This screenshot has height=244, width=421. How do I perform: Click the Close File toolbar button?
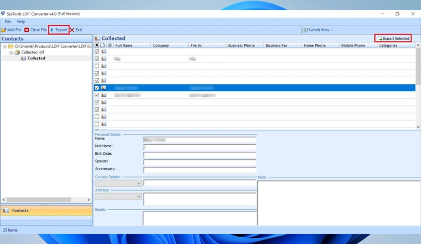click(x=35, y=30)
